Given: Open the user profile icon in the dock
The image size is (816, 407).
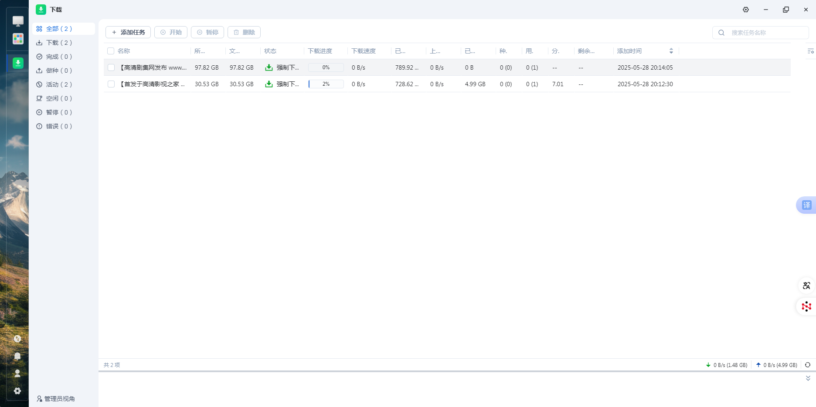Looking at the screenshot, I should click(17, 373).
